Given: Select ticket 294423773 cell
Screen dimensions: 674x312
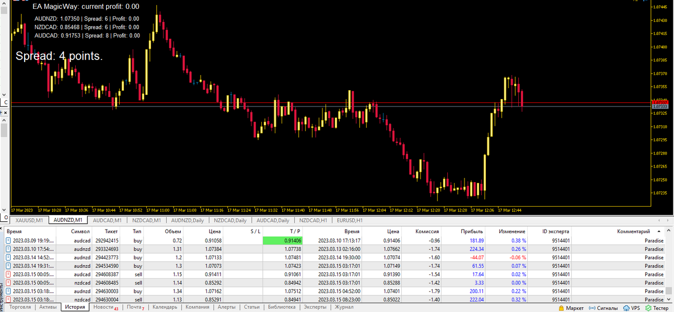Looking at the screenshot, I should [x=106, y=257].
